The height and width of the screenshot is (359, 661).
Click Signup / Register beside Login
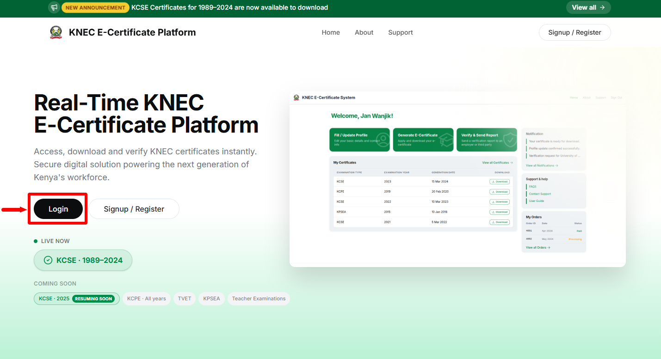click(134, 209)
